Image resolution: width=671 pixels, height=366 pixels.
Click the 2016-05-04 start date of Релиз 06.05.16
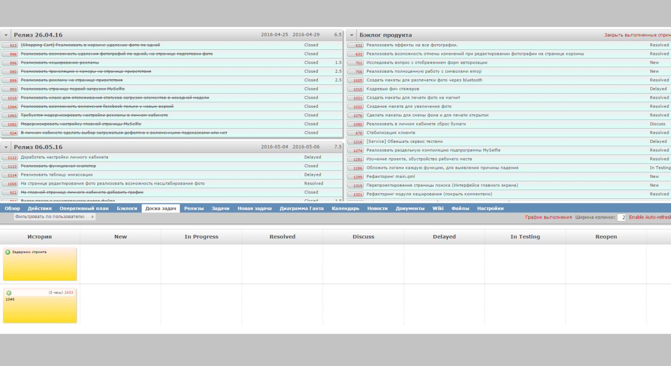[x=275, y=147]
